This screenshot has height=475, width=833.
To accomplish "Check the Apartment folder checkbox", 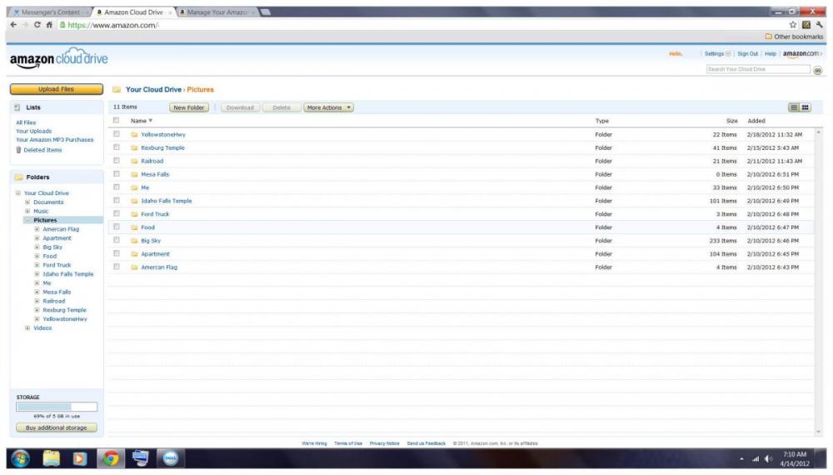I will 117,254.
